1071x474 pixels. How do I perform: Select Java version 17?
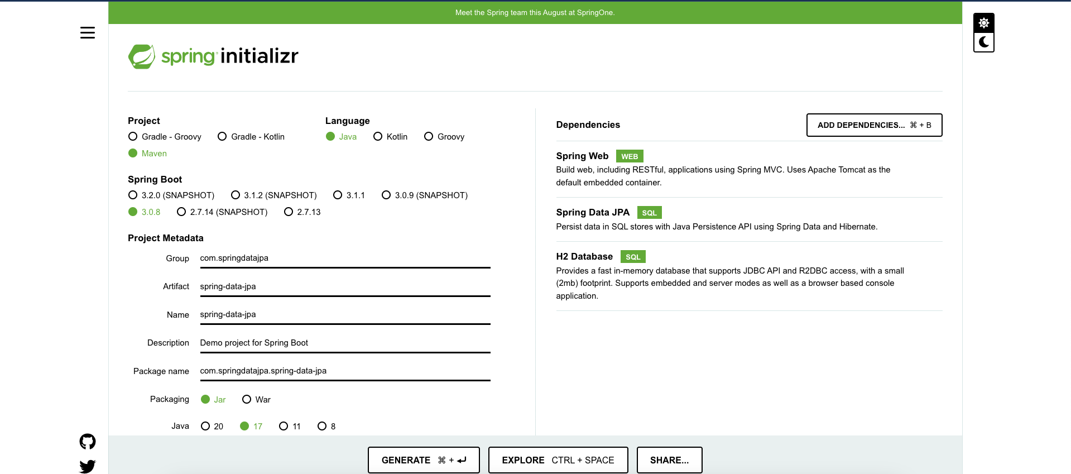point(251,427)
